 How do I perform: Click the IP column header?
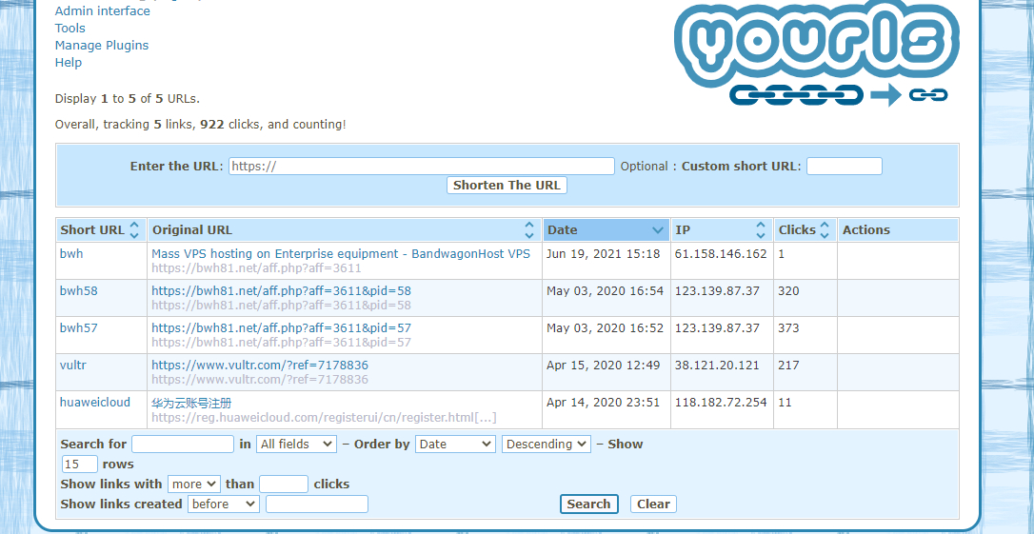[722, 230]
